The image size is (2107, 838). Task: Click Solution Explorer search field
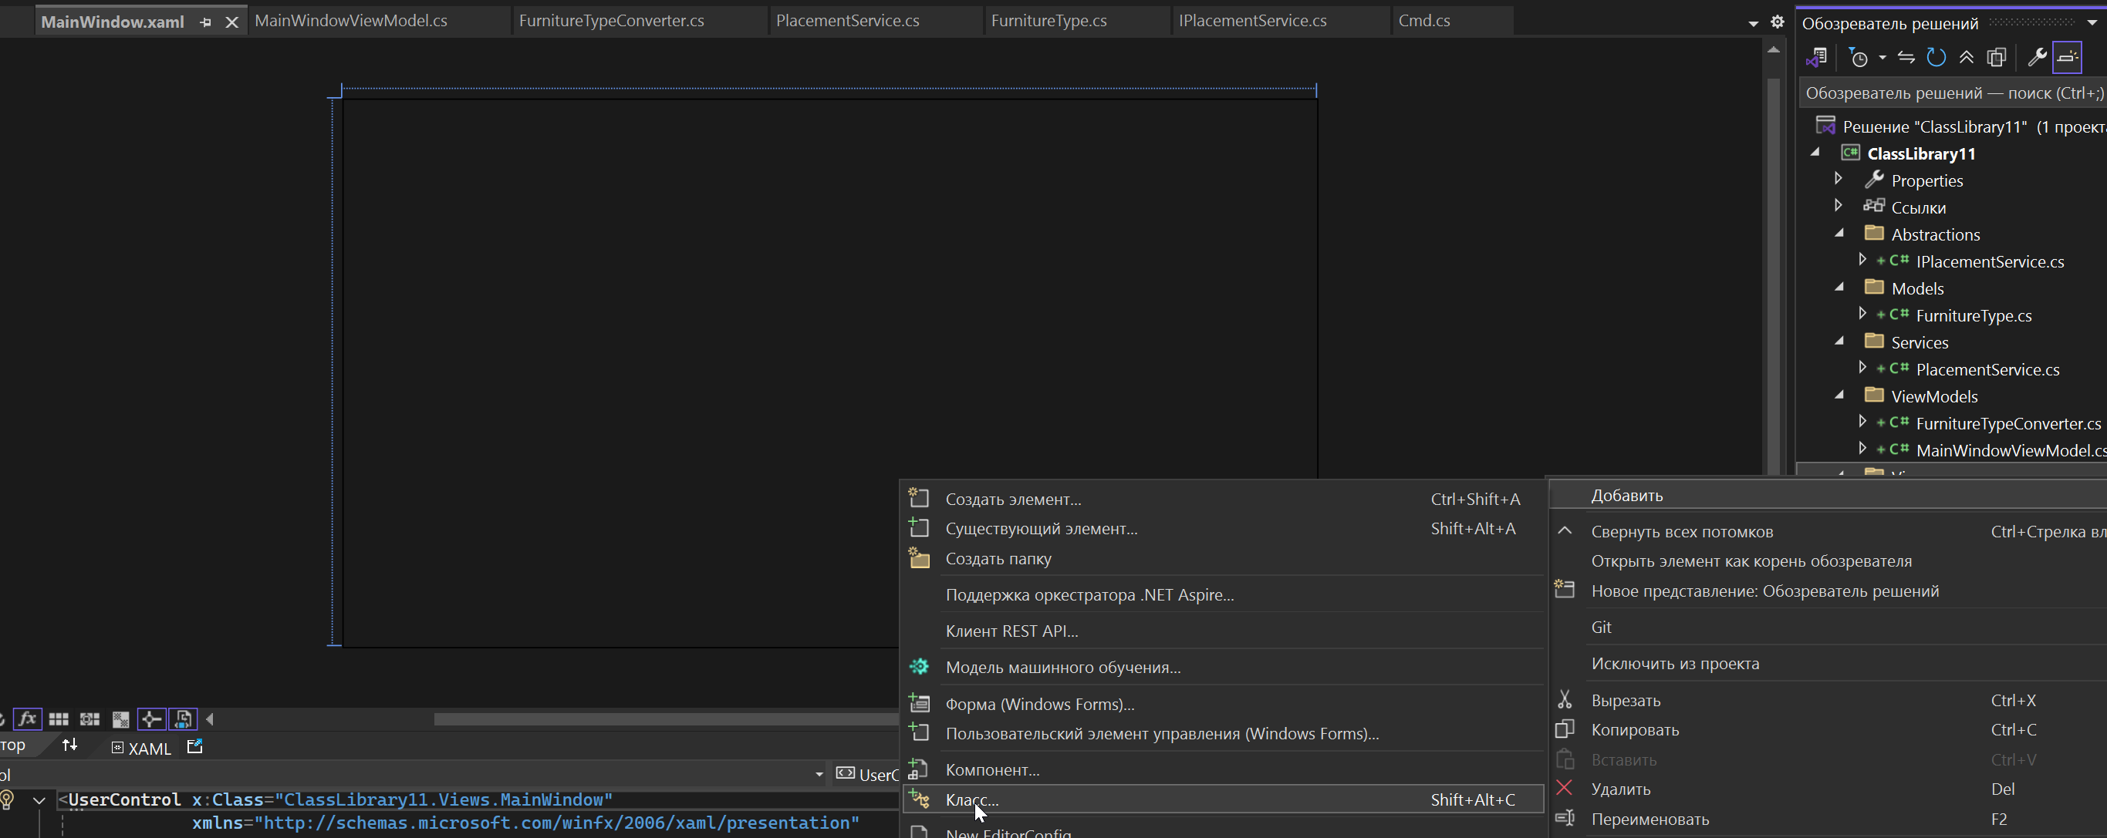click(1953, 93)
